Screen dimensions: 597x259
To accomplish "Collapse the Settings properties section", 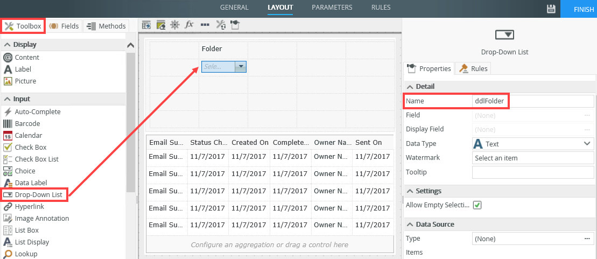I will click(x=410, y=191).
